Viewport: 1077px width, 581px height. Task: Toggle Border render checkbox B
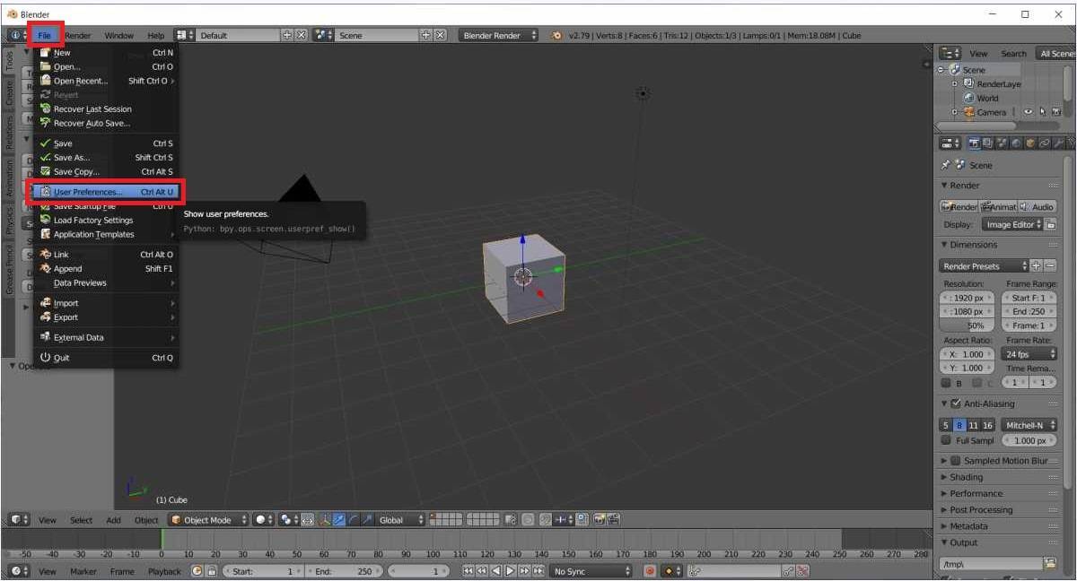(x=946, y=383)
